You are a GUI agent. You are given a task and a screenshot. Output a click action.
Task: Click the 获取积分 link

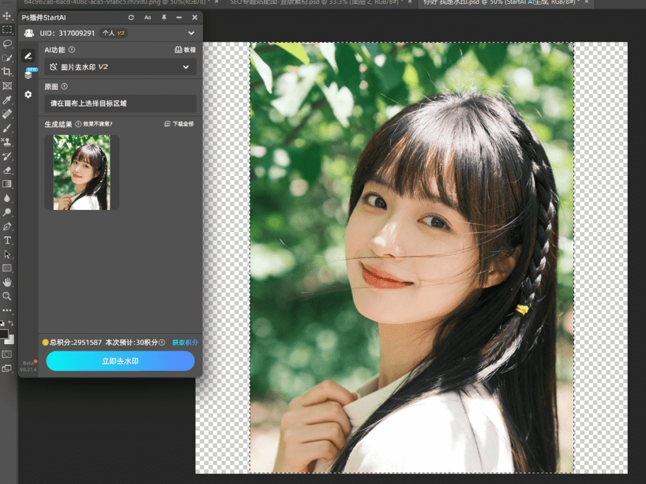pyautogui.click(x=185, y=342)
